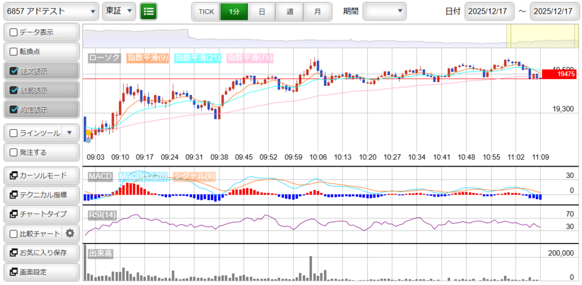Open カーソルモード popup window

41,175
